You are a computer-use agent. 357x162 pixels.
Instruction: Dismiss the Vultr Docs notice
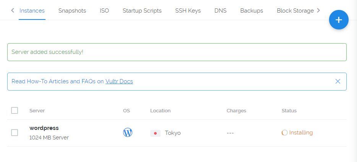pos(338,81)
